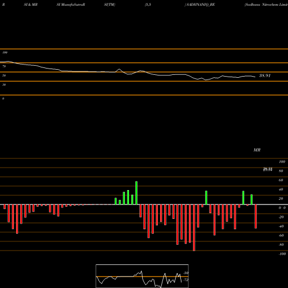Click the RSI axis label 70

pyautogui.click(x=4, y=66)
